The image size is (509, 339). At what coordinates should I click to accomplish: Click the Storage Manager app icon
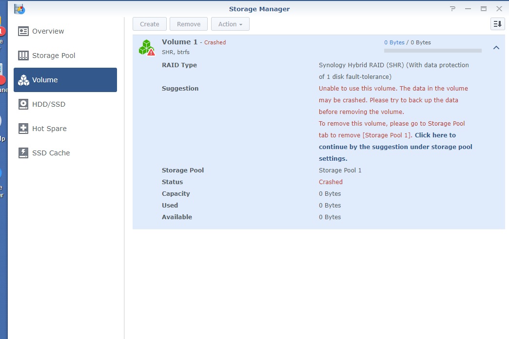pos(20,9)
